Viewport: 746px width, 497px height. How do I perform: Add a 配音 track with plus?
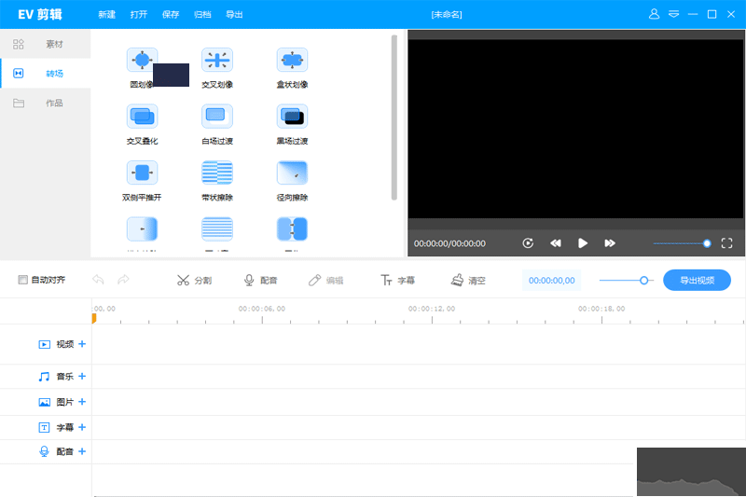point(82,451)
